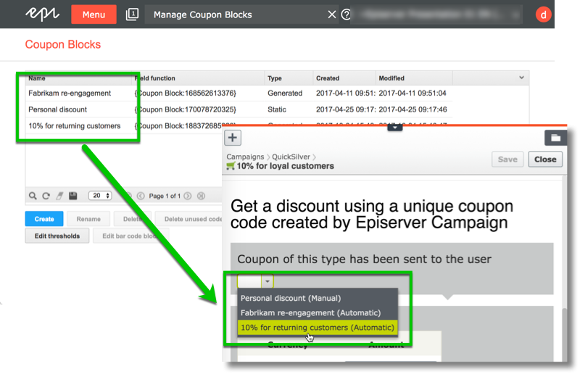
Task: Open the user avatar 'd' menu
Action: coord(543,14)
